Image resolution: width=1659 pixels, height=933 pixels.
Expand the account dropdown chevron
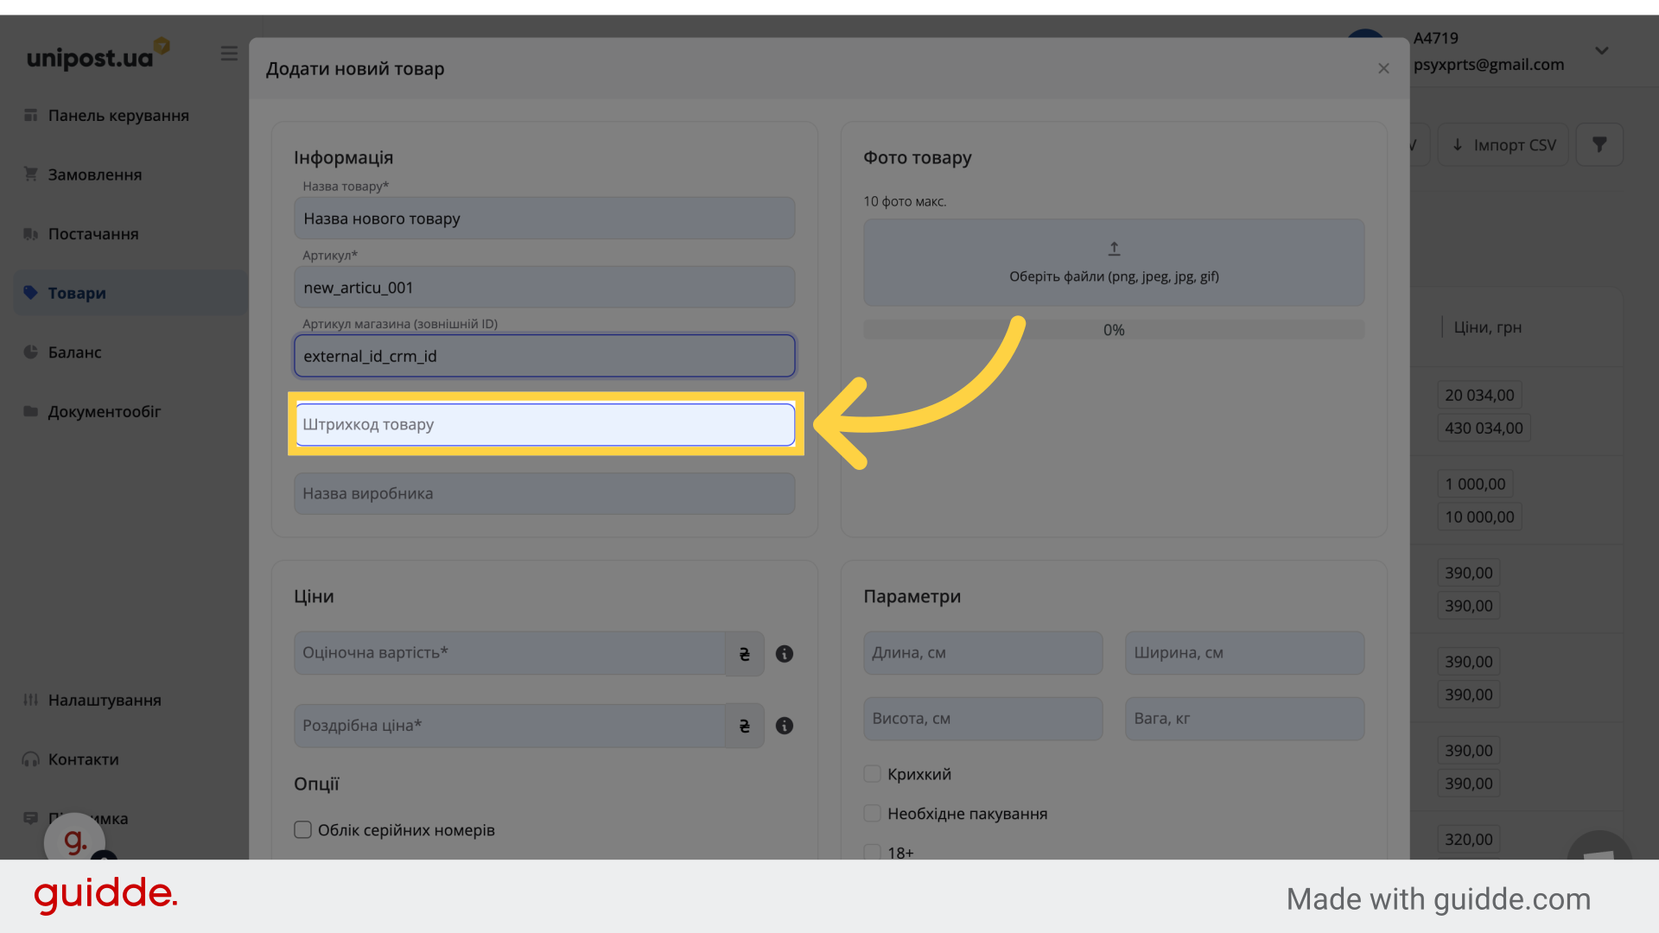[x=1602, y=51]
